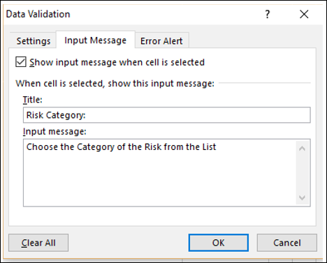Viewport: 327px width, 263px height.
Task: Click the Clear All button
Action: coord(38,243)
